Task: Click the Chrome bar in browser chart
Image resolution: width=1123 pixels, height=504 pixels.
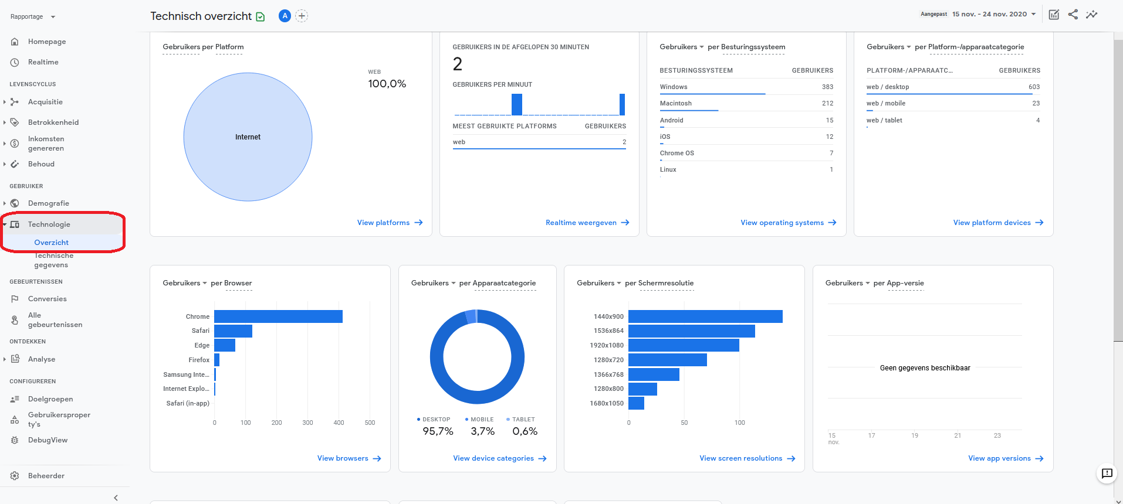Action: (x=278, y=316)
